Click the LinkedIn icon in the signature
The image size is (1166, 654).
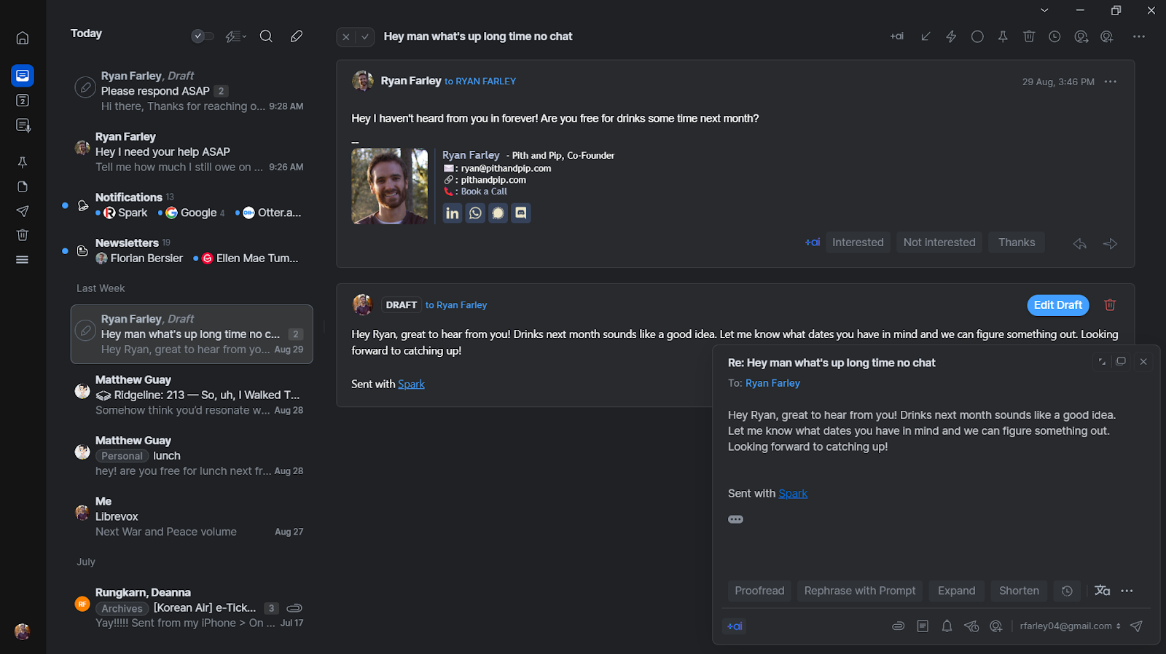point(453,213)
